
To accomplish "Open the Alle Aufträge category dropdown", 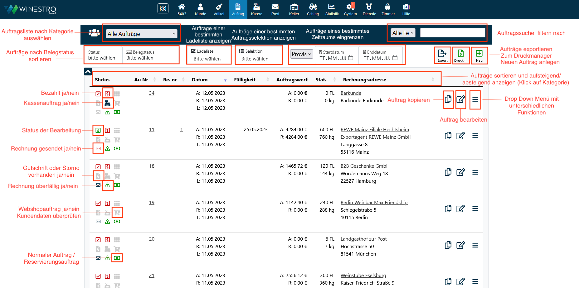I will (142, 34).
